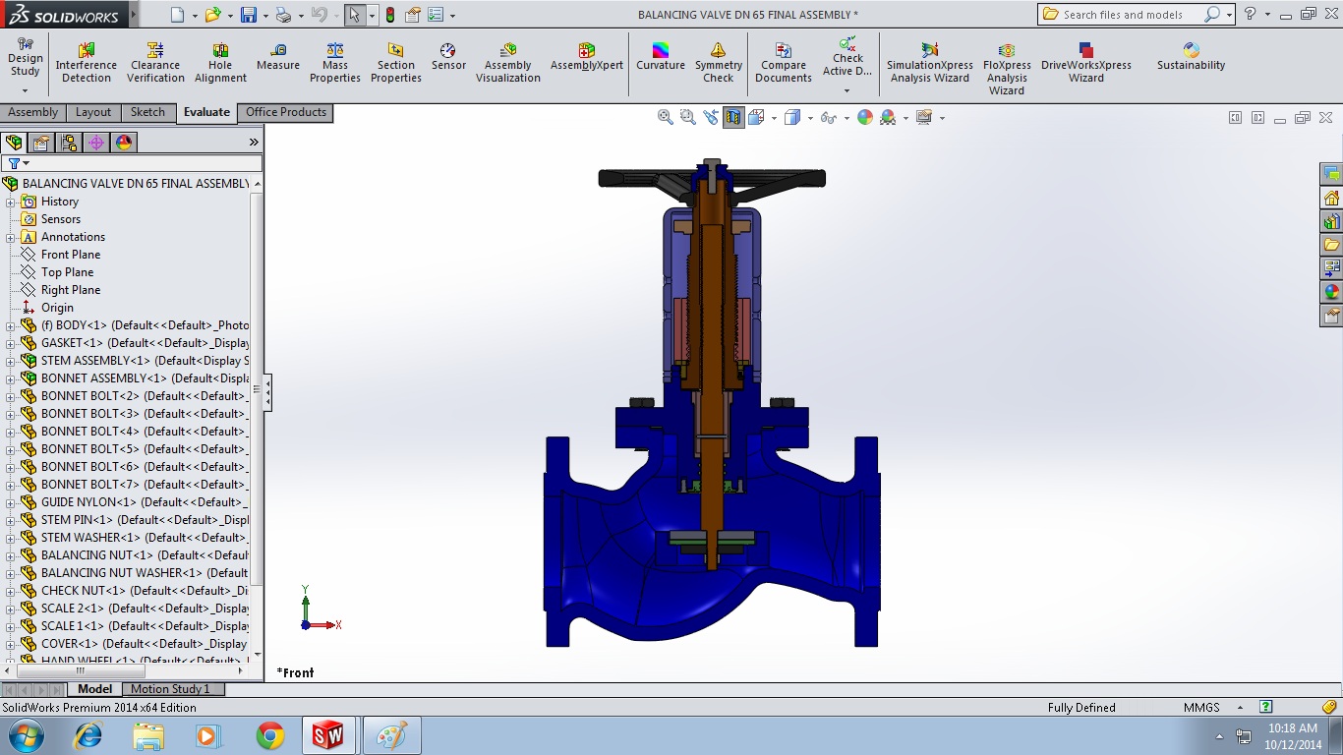The image size is (1343, 755).
Task: Toggle Hide/Show Items eyeglasses
Action: pyautogui.click(x=828, y=117)
